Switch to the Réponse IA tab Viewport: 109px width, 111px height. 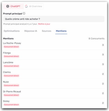pyautogui.click(x=31, y=31)
